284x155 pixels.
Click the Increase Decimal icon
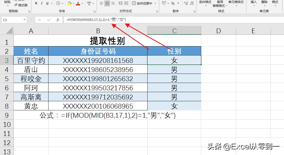point(186,3)
